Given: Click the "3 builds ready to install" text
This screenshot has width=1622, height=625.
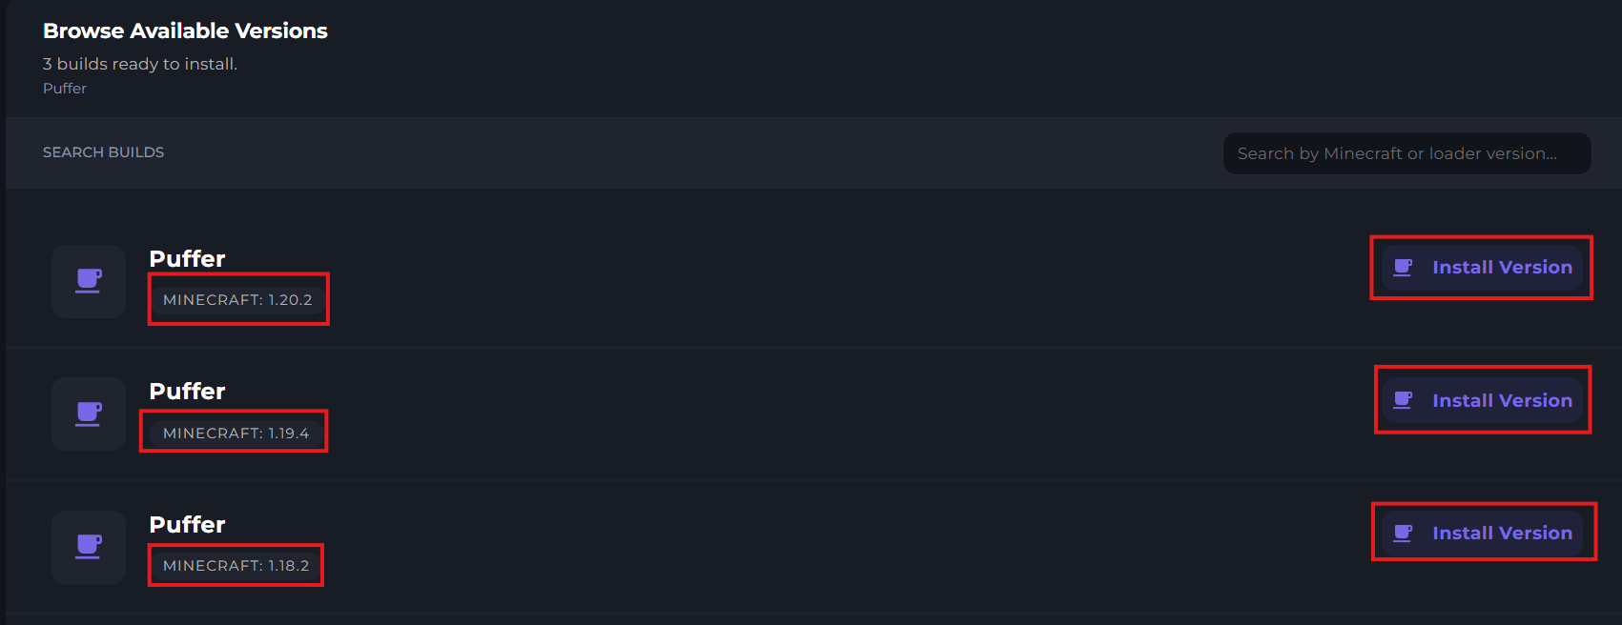Looking at the screenshot, I should point(140,64).
